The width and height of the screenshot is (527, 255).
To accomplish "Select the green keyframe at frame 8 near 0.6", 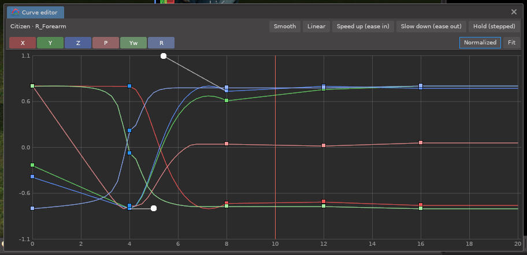I will pyautogui.click(x=227, y=100).
